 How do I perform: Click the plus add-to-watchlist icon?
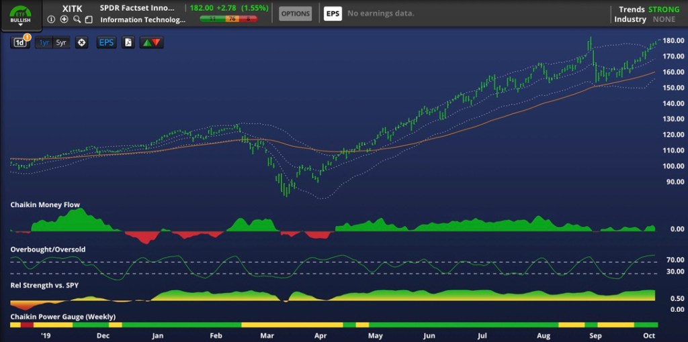point(64,19)
